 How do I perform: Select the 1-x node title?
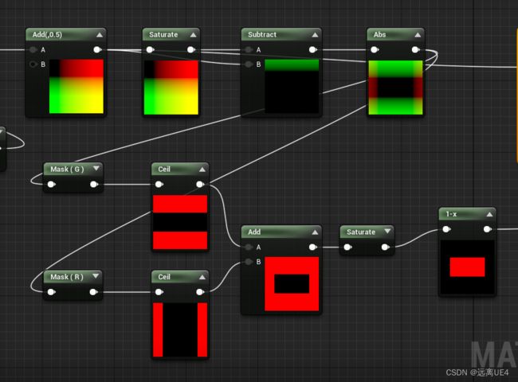click(x=451, y=214)
